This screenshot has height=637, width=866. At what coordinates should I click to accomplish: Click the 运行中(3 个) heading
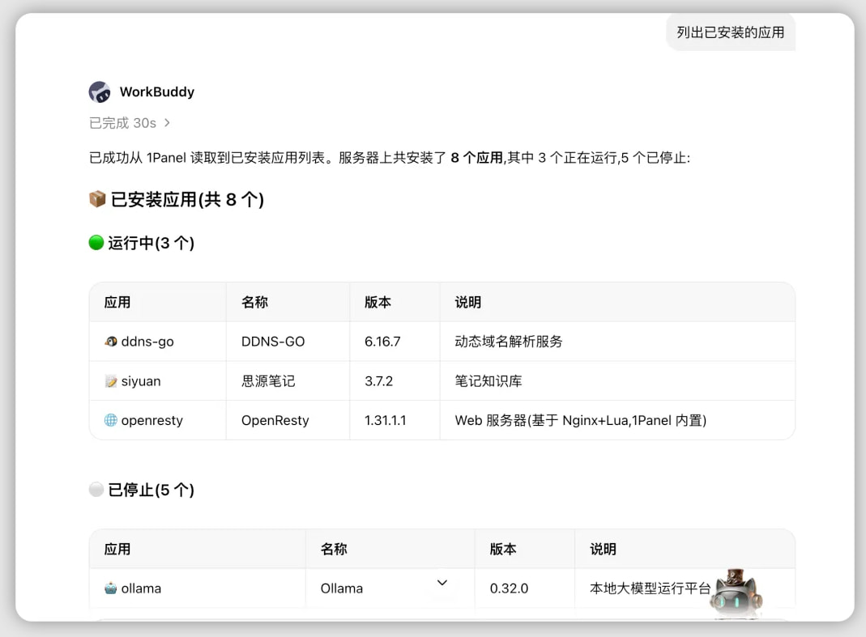point(151,243)
